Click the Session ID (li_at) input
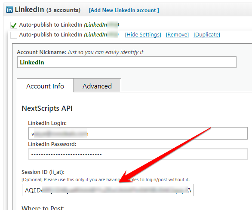The width and height of the screenshot is (252, 210). pos(108,190)
